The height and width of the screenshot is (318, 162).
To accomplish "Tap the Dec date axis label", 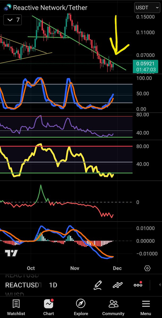I will point(117,268).
